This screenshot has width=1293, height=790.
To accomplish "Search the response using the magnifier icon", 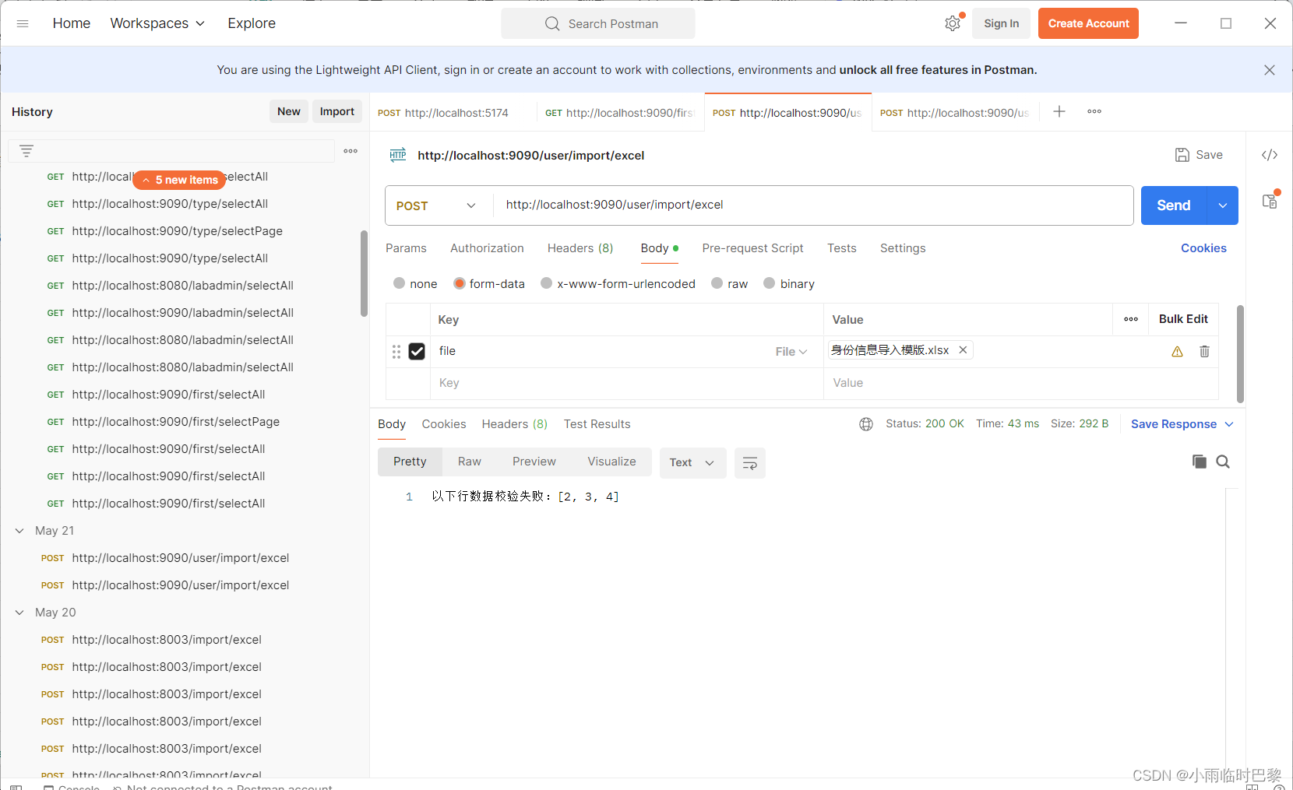I will coord(1222,461).
